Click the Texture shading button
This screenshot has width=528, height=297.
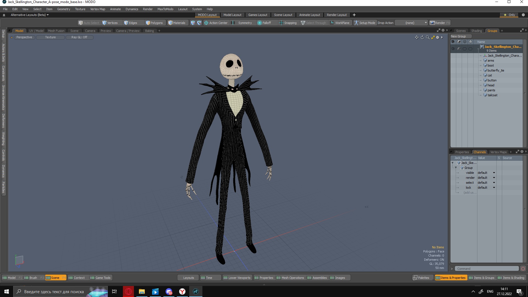pyautogui.click(x=50, y=37)
